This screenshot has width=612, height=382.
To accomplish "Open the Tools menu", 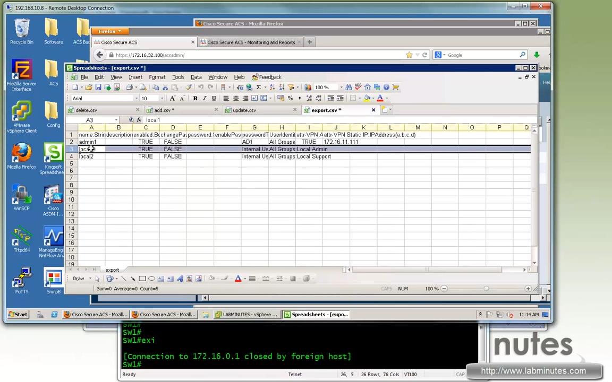I will pos(178,77).
